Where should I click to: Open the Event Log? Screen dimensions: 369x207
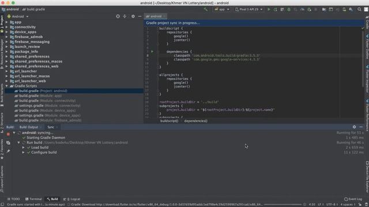[353, 199]
